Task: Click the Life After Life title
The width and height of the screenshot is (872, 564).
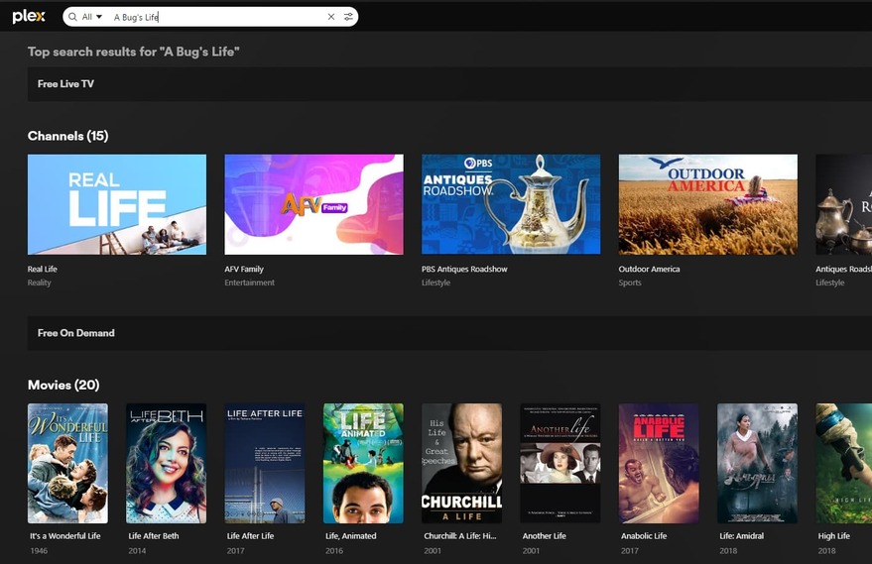Action: [250, 536]
